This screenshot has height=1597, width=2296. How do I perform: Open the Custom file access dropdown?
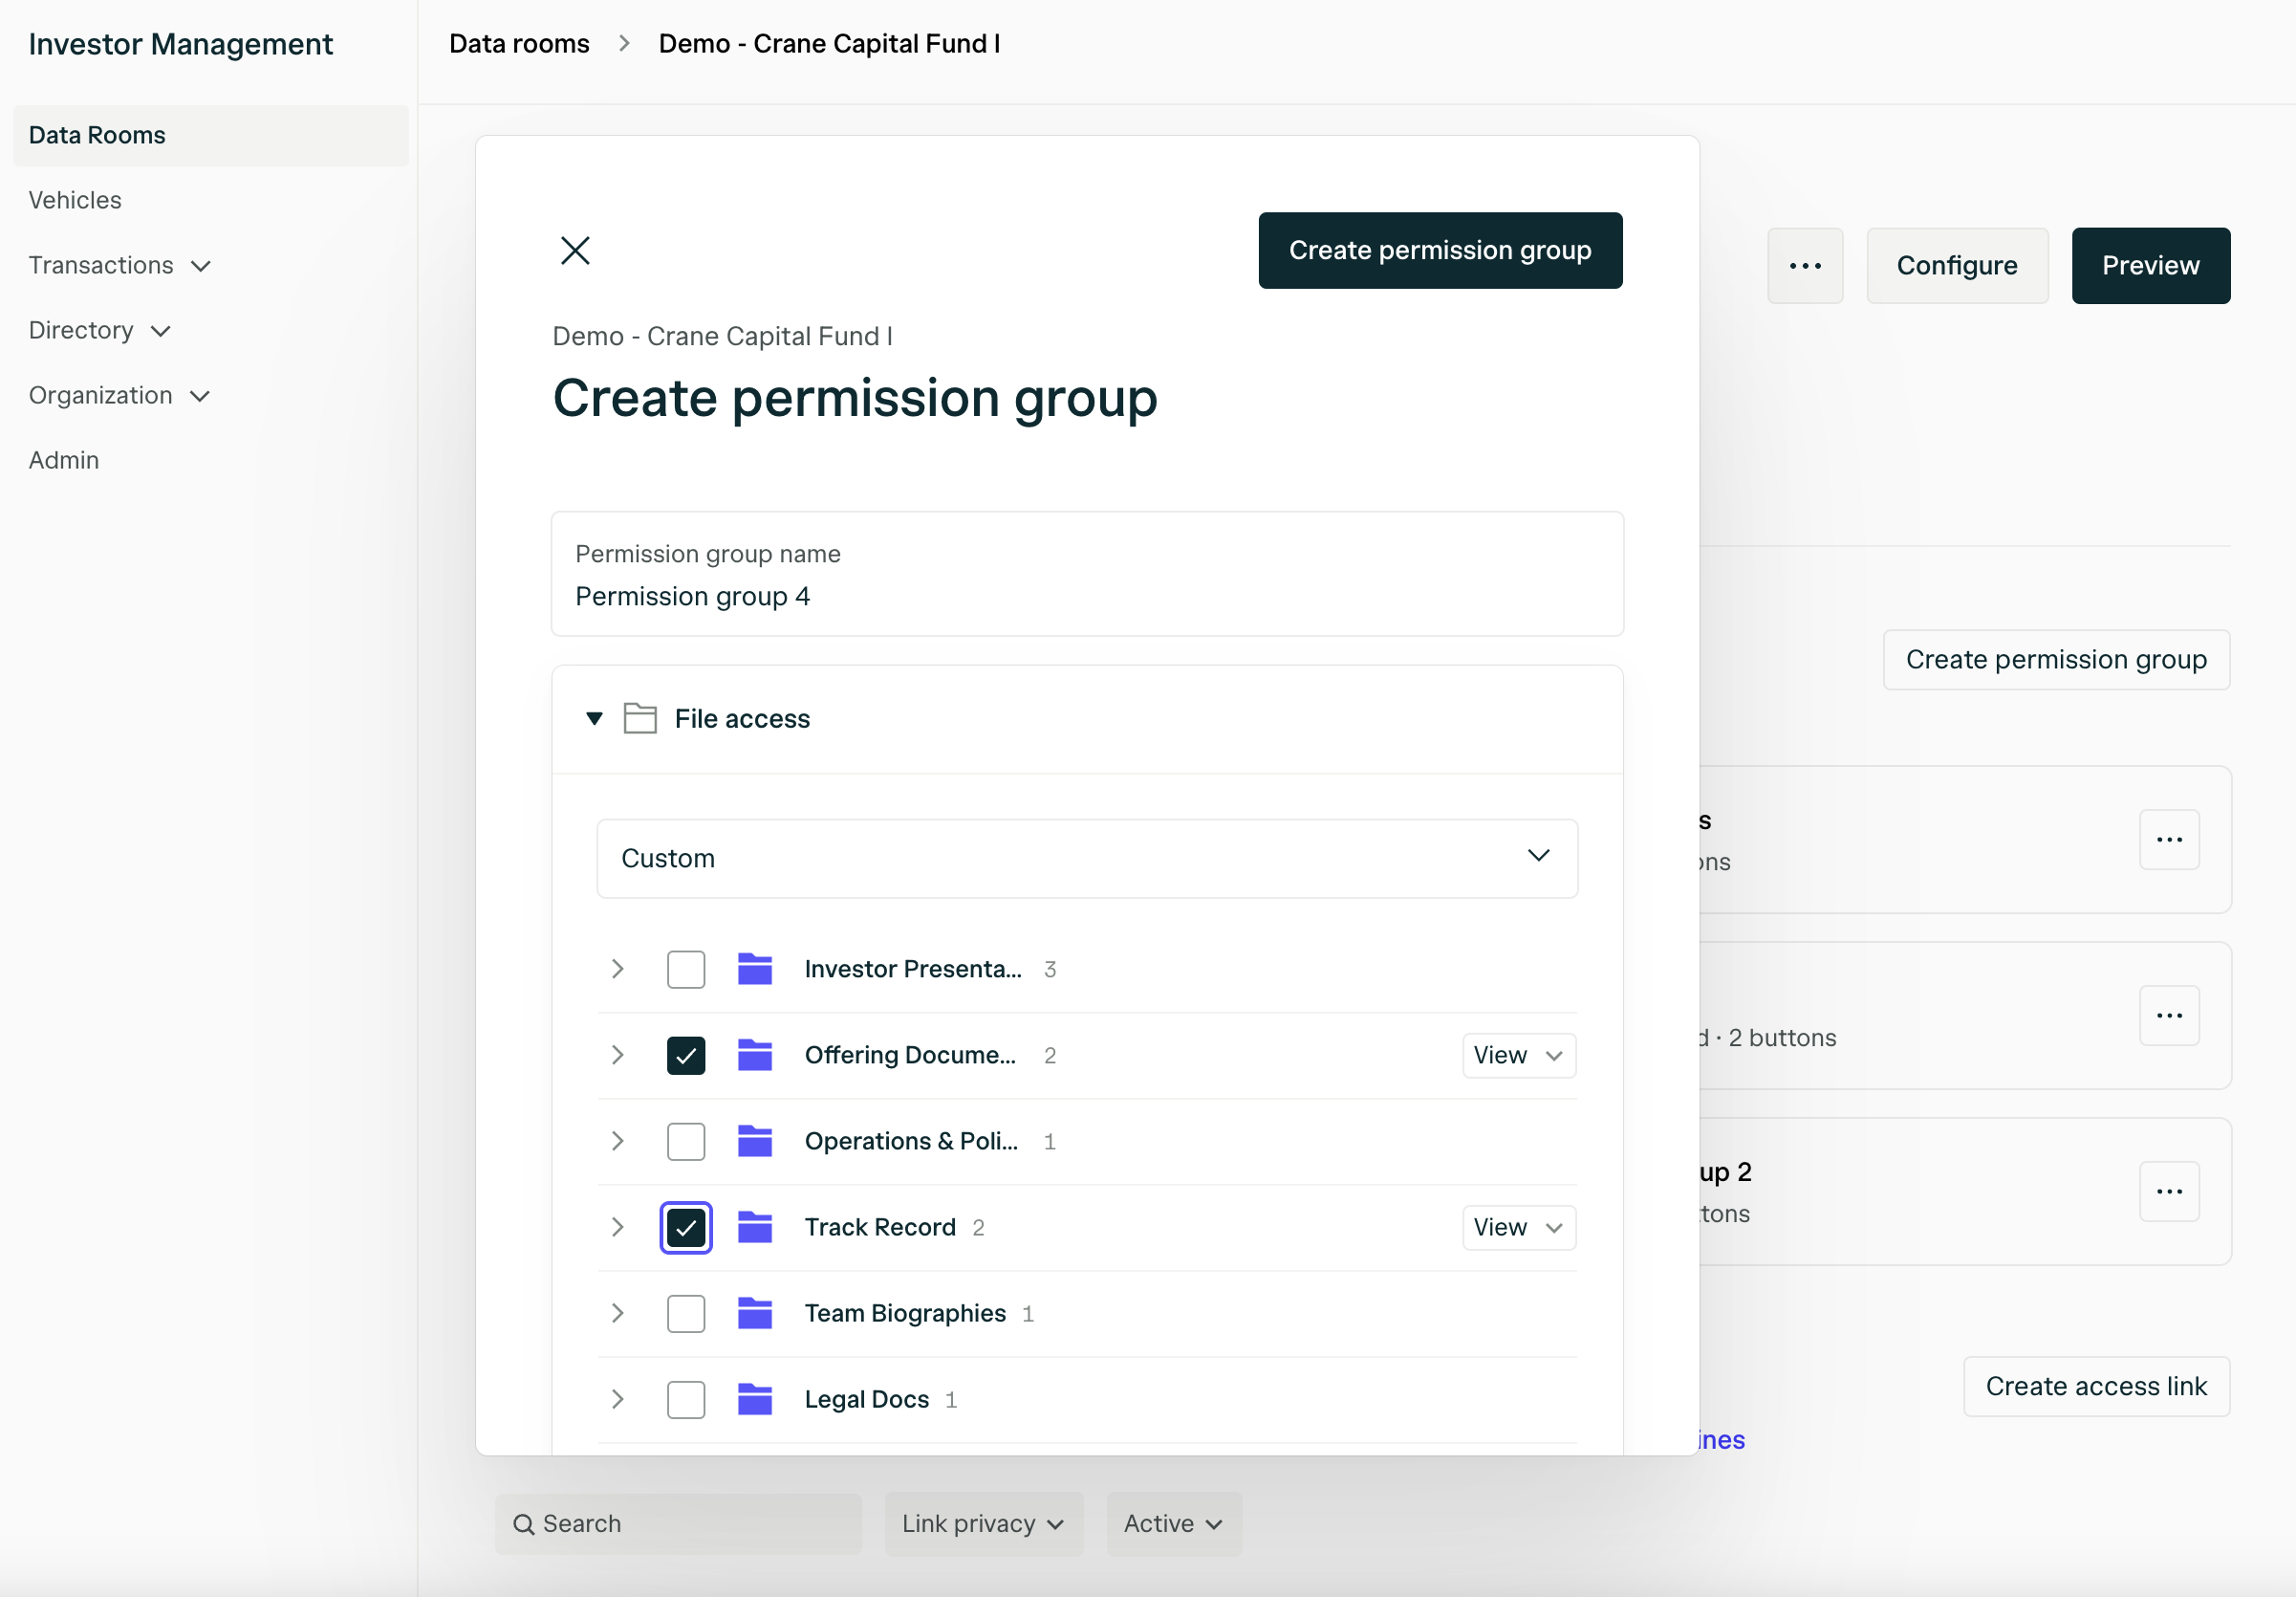coord(1087,859)
